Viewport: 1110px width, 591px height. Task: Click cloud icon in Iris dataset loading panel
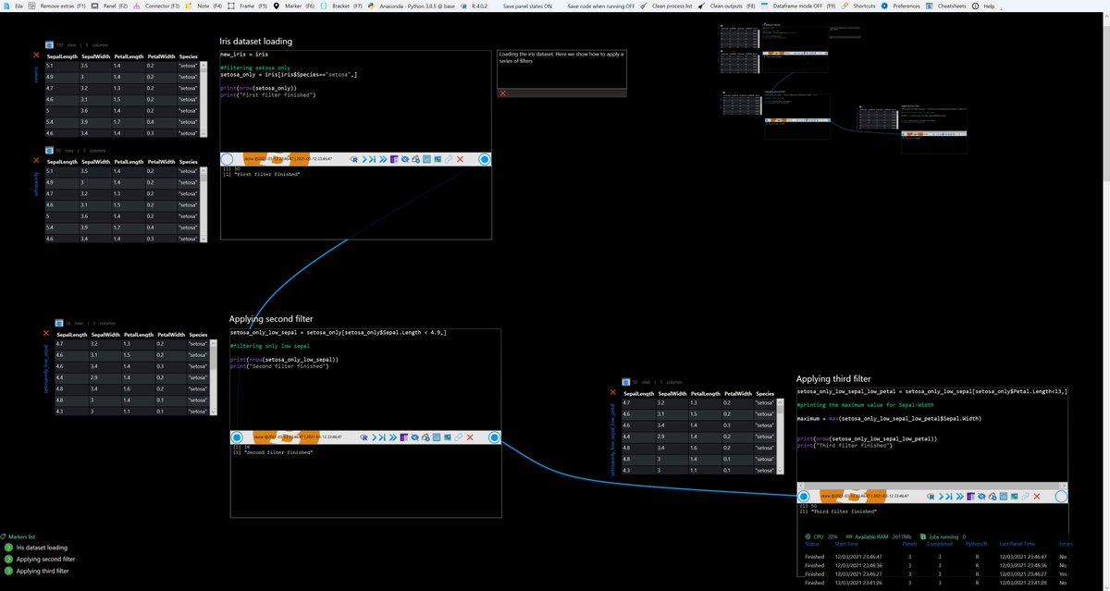tap(415, 159)
